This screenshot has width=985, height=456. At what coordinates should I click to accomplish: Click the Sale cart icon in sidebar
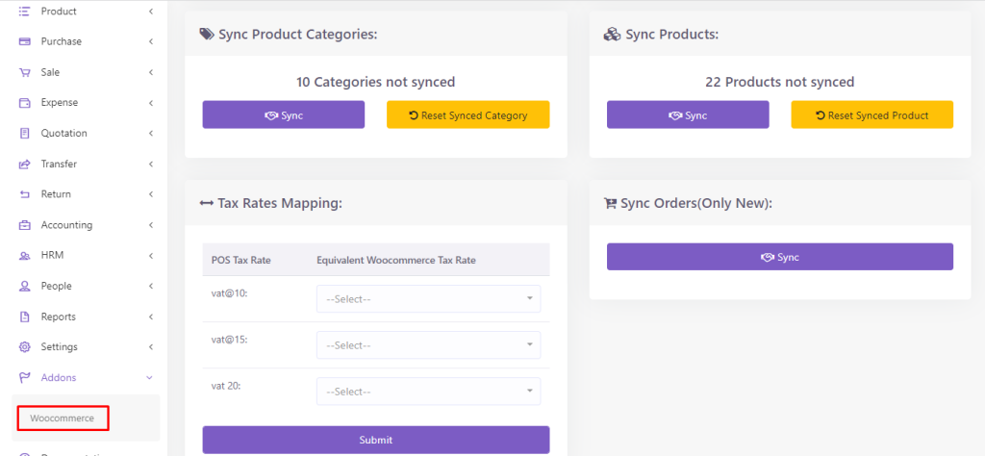pos(25,72)
